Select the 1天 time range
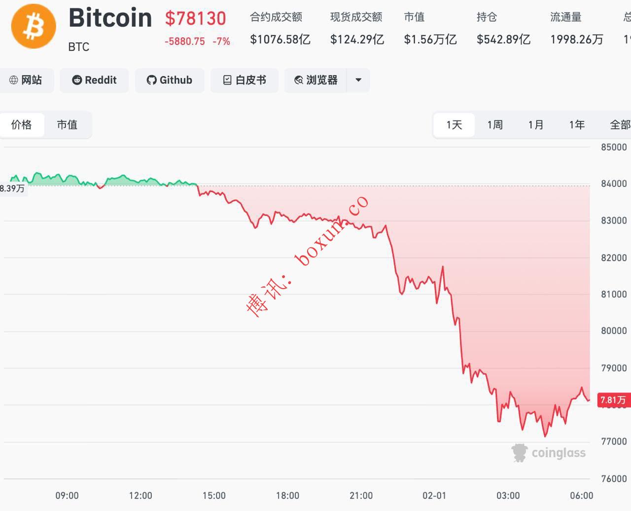The height and width of the screenshot is (511, 631). (x=454, y=125)
